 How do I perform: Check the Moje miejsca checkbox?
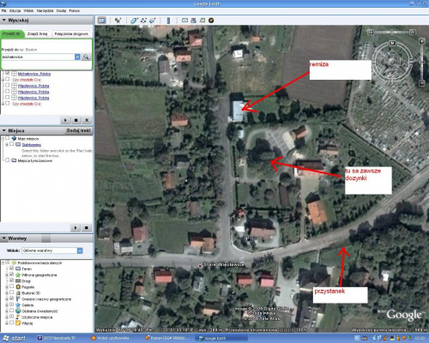8,138
